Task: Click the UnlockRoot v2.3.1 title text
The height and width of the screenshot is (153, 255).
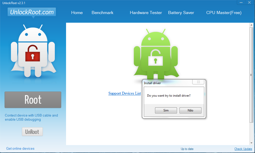Action: point(14,3)
